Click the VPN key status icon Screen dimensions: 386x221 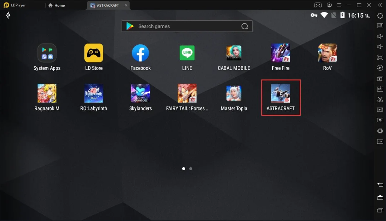pos(314,15)
